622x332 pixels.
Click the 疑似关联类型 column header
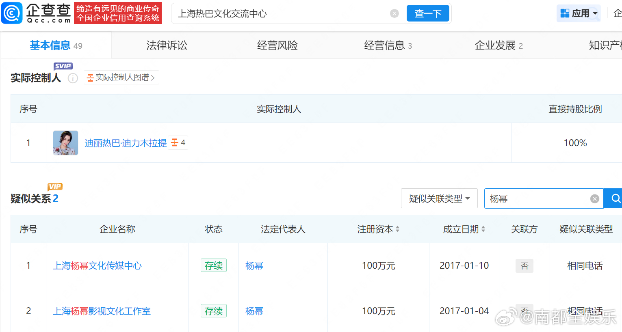tap(586, 229)
